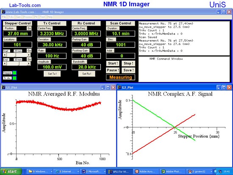The height and width of the screenshot is (175, 233).
Task: Click the End value box 30 mm
Action: 18,60
